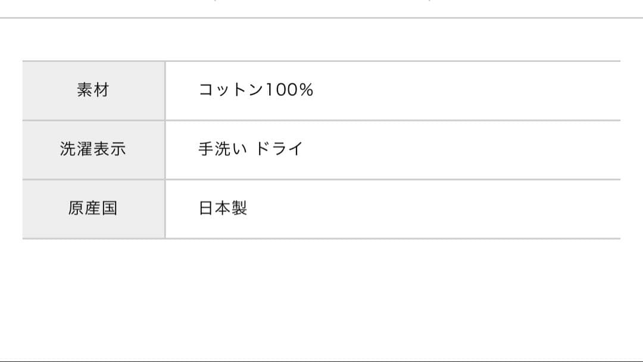Click the 洗濯表示 label cell
This screenshot has width=643, height=362.
coord(93,149)
